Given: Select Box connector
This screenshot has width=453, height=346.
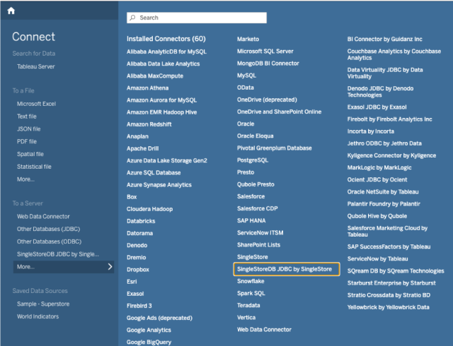Looking at the screenshot, I should [x=132, y=197].
